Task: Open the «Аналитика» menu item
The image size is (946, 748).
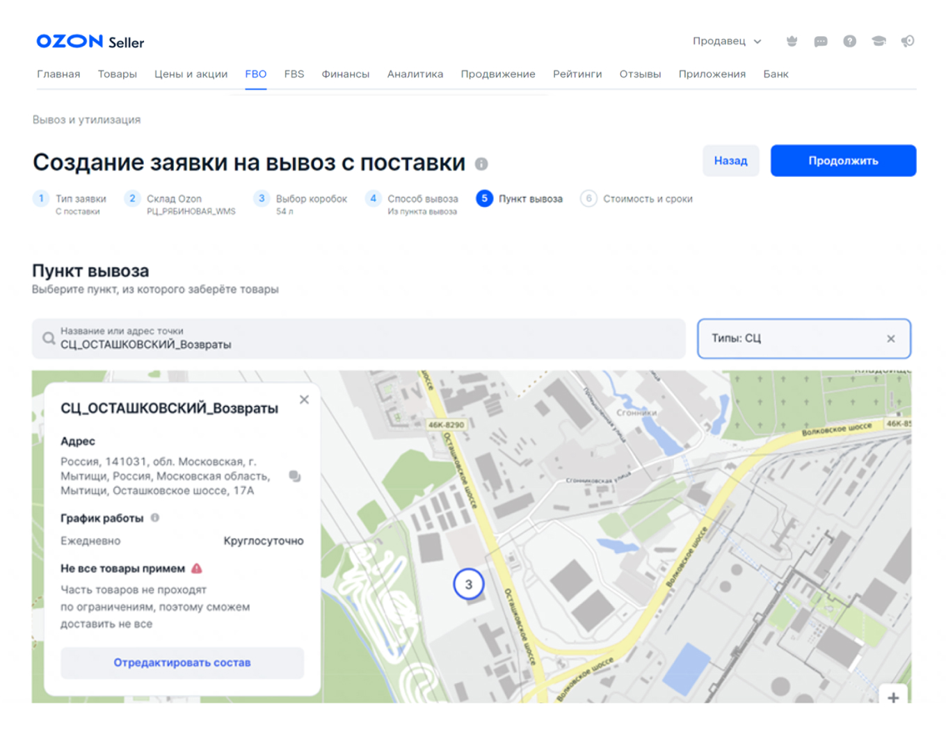Action: click(415, 74)
